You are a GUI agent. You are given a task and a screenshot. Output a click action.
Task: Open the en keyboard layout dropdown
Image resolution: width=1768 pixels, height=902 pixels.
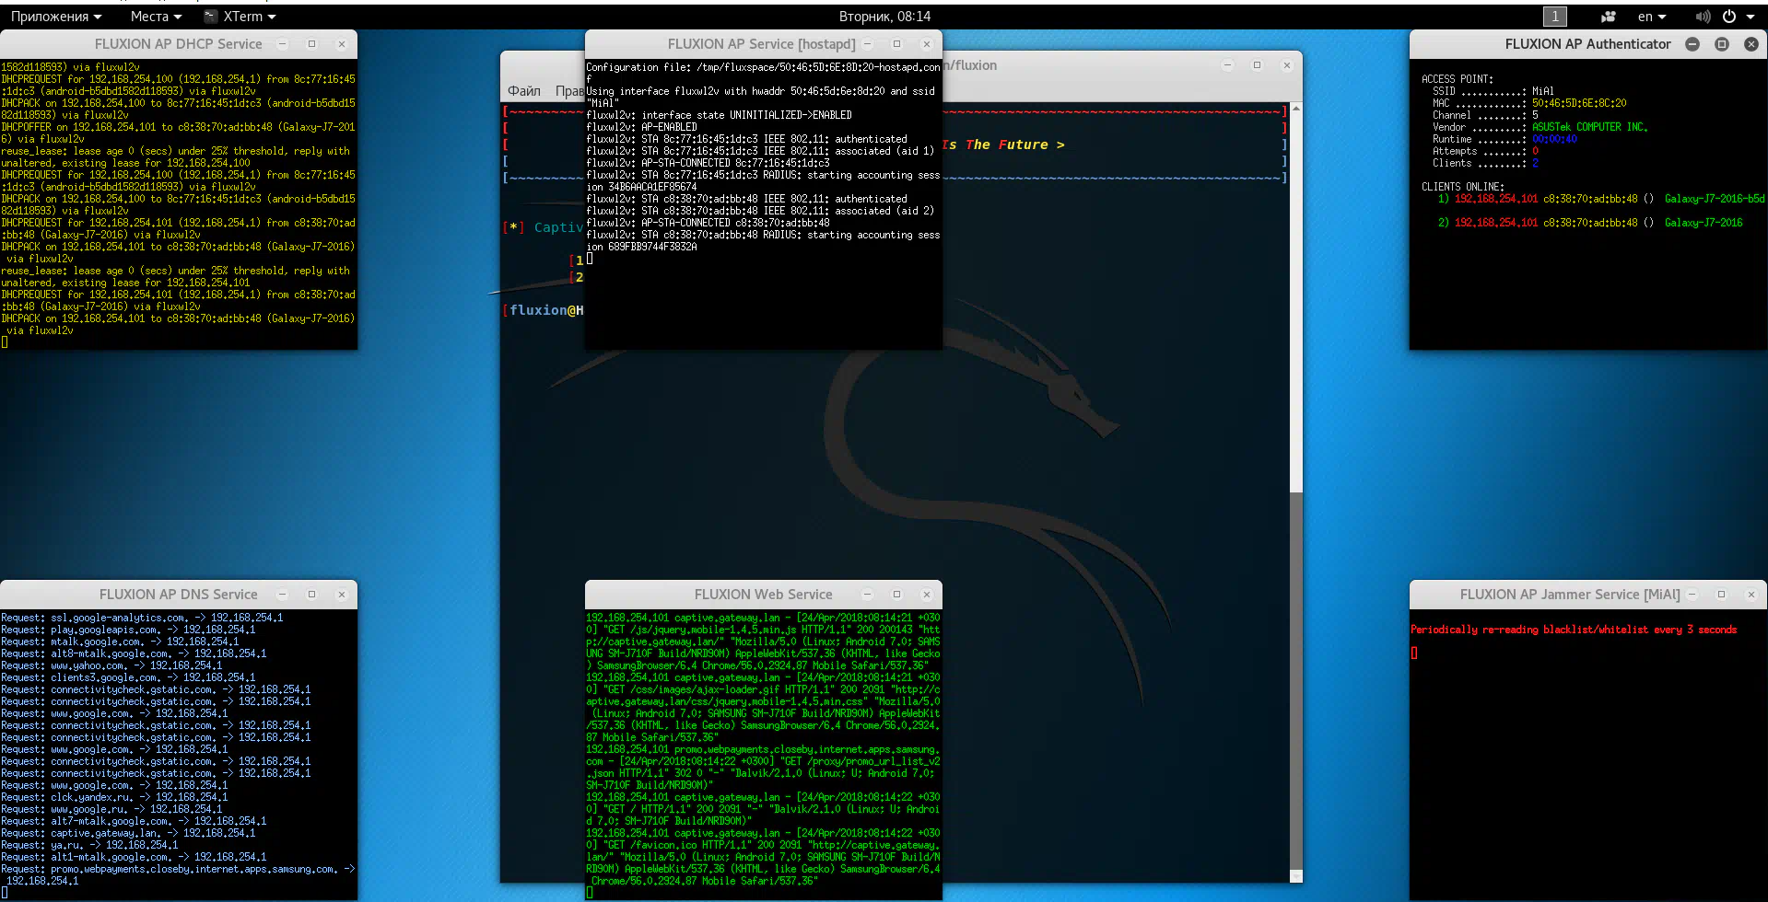(x=1651, y=17)
